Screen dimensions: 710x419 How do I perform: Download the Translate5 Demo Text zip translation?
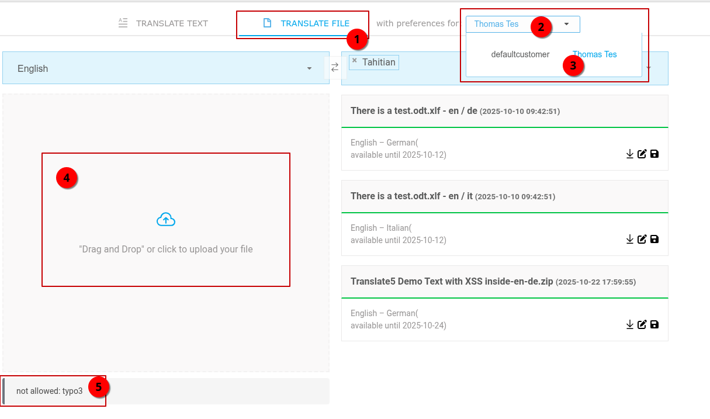[x=630, y=325]
